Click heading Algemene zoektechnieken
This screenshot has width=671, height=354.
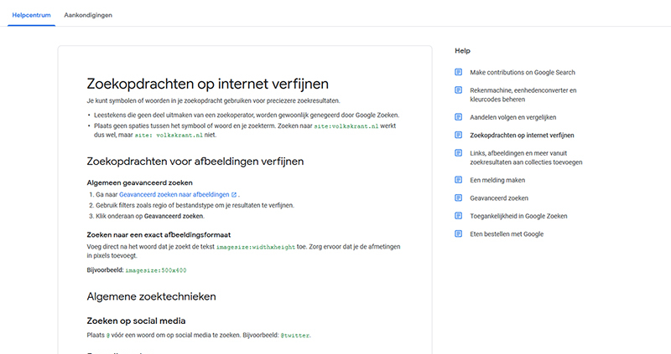[x=152, y=296]
